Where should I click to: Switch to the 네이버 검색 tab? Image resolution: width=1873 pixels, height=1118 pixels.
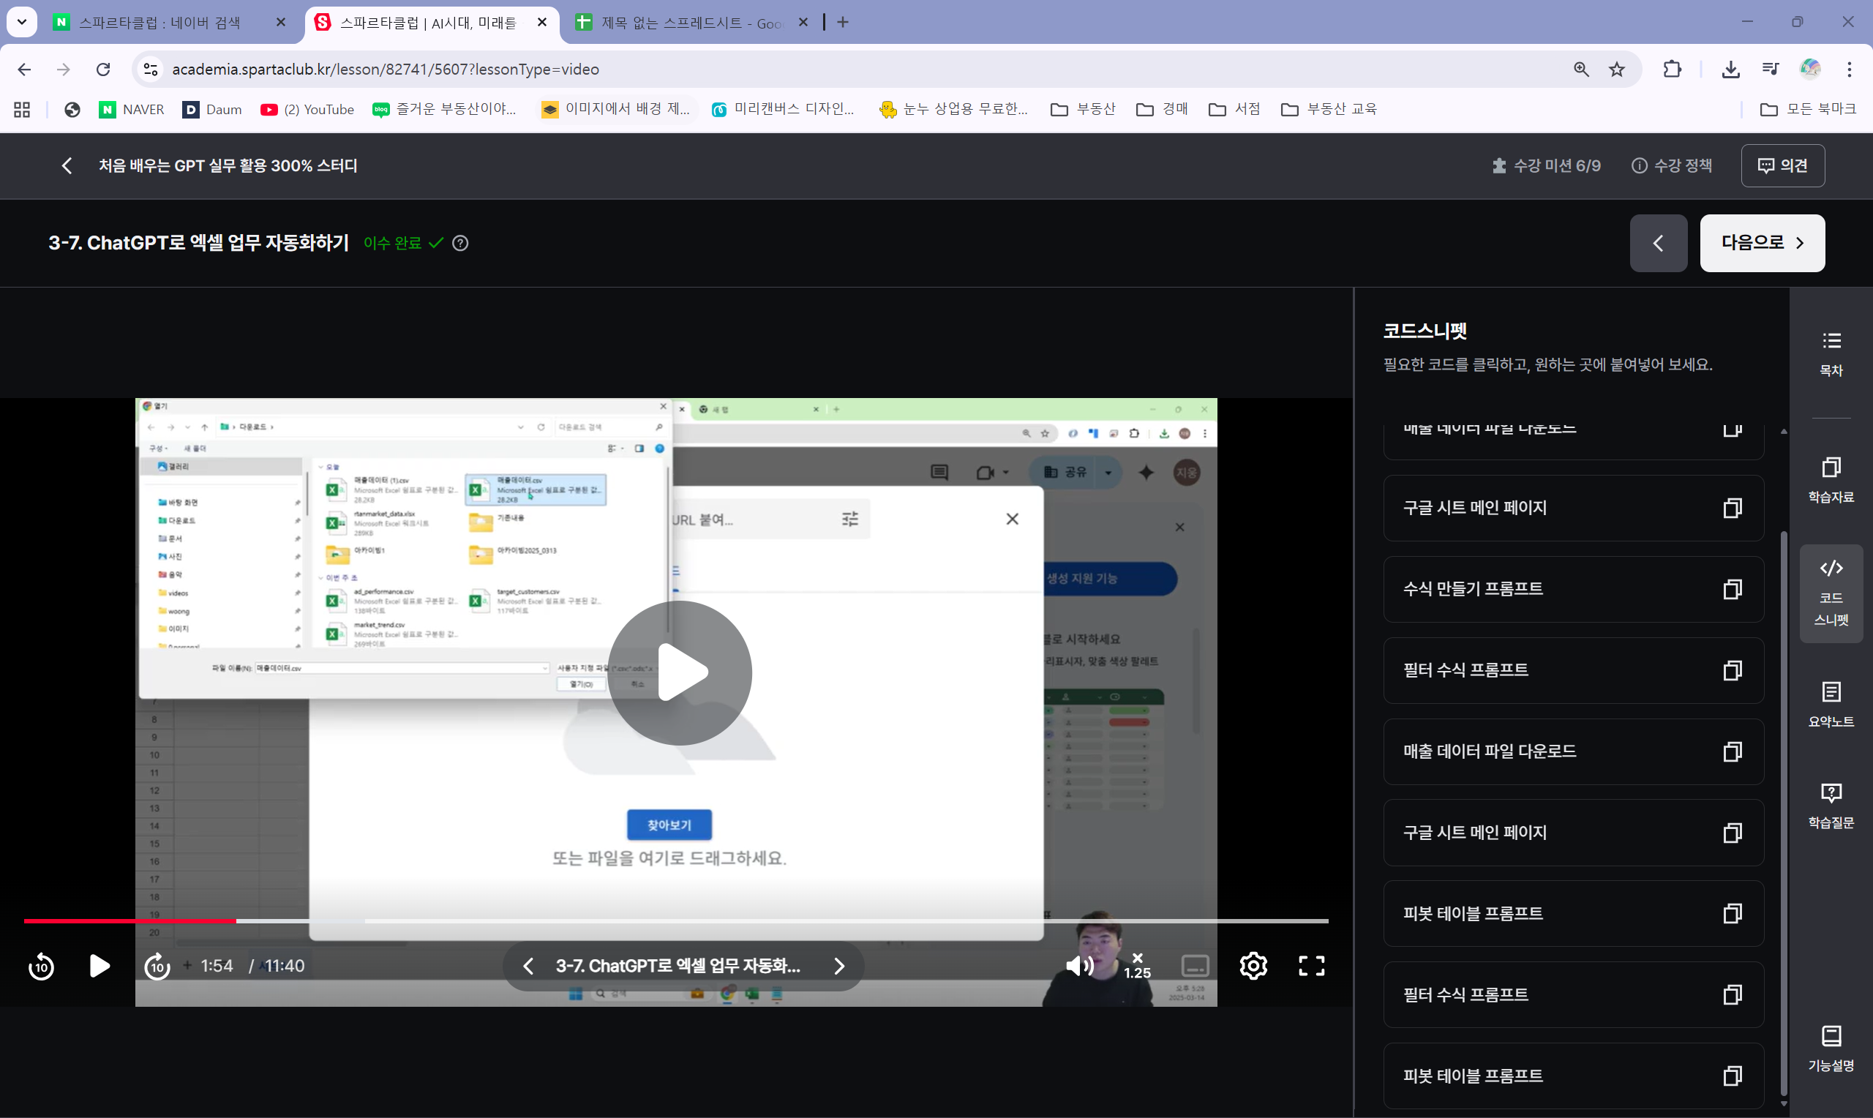click(x=159, y=23)
